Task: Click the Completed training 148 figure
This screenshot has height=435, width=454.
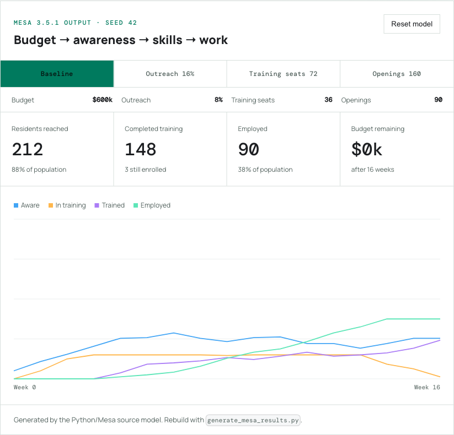Action: coord(141,149)
